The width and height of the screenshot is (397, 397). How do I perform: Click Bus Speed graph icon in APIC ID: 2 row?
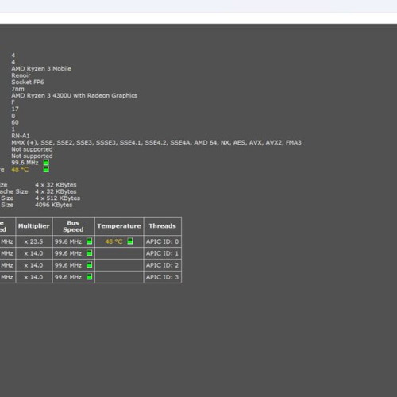(90, 265)
